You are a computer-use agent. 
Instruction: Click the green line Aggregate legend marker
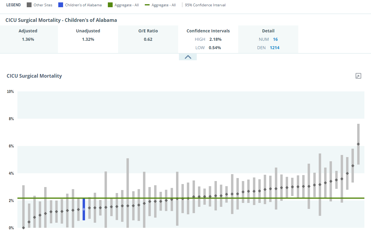click(147, 5)
